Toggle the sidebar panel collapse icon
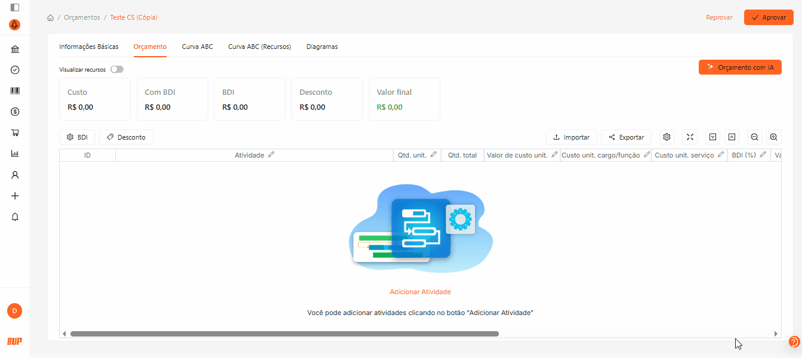 click(x=15, y=8)
